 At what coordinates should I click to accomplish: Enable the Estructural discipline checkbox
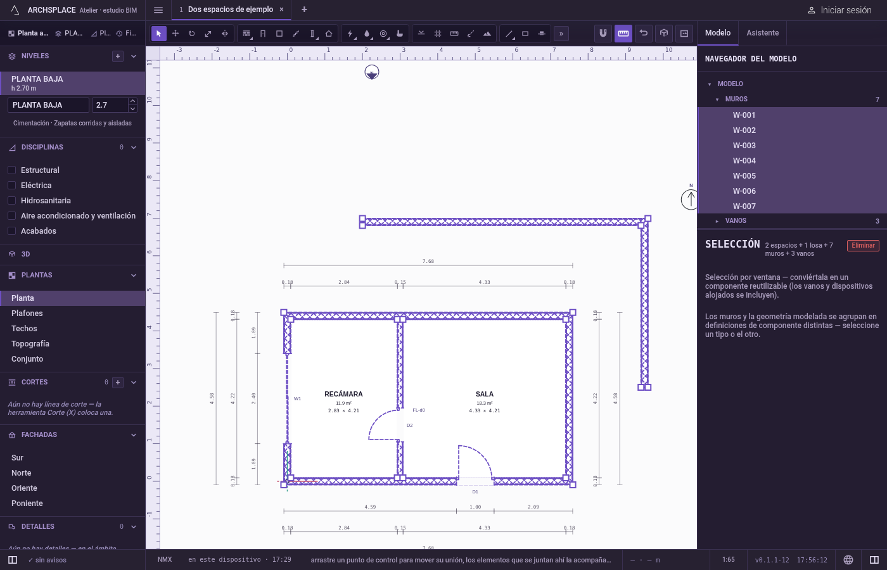pyautogui.click(x=11, y=170)
